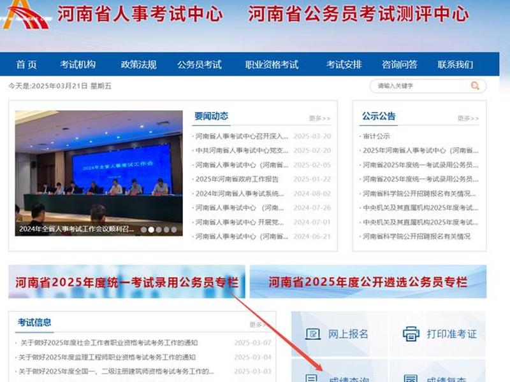Click 要闻动态 section heading
Image resolution: width=510 pixels, height=382 pixels.
(212, 116)
